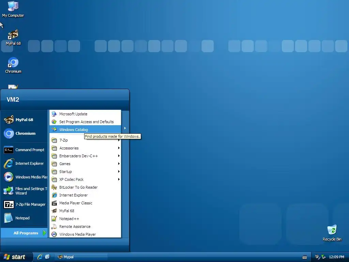Open Notepad from the Start menu
This screenshot has width=349, height=262.
pyautogui.click(x=25, y=218)
